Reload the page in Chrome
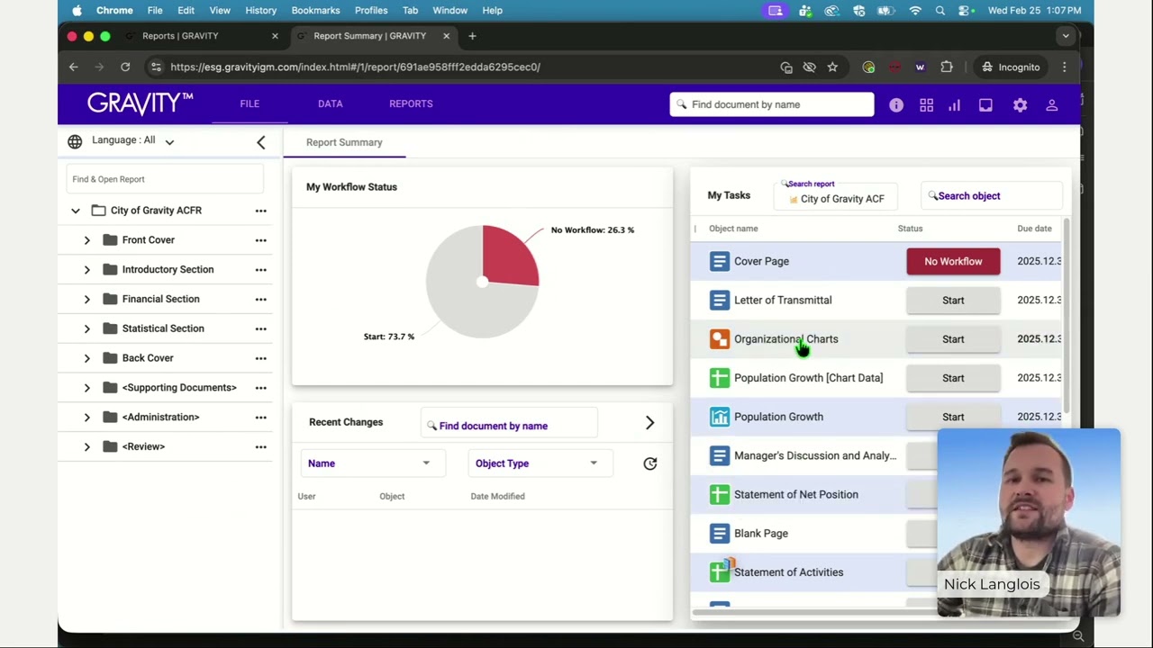Screen dimensions: 1153x648 coord(125,67)
